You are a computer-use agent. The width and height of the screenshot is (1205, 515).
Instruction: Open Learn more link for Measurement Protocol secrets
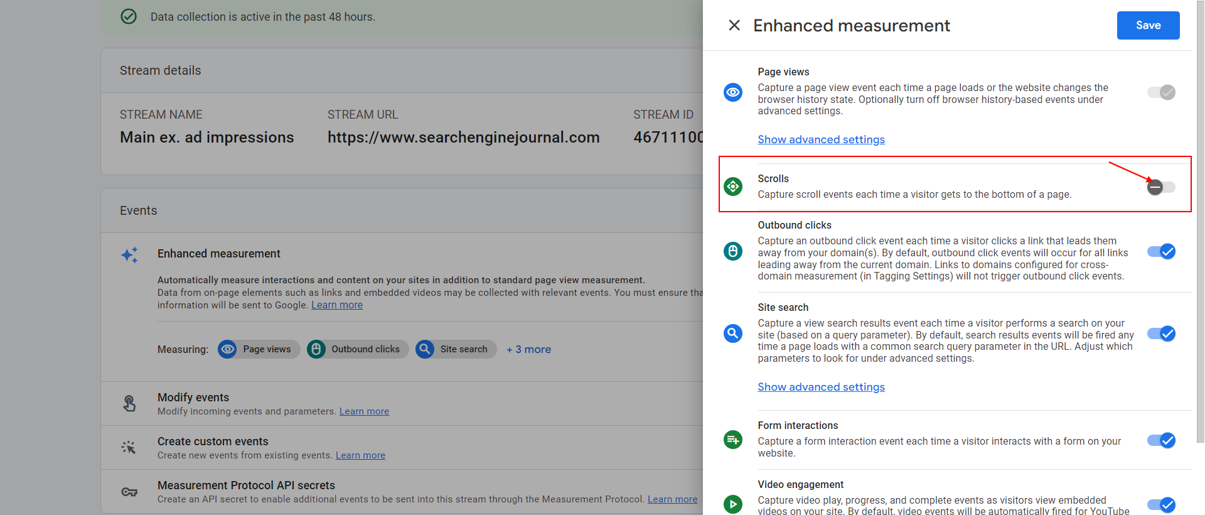coord(672,499)
